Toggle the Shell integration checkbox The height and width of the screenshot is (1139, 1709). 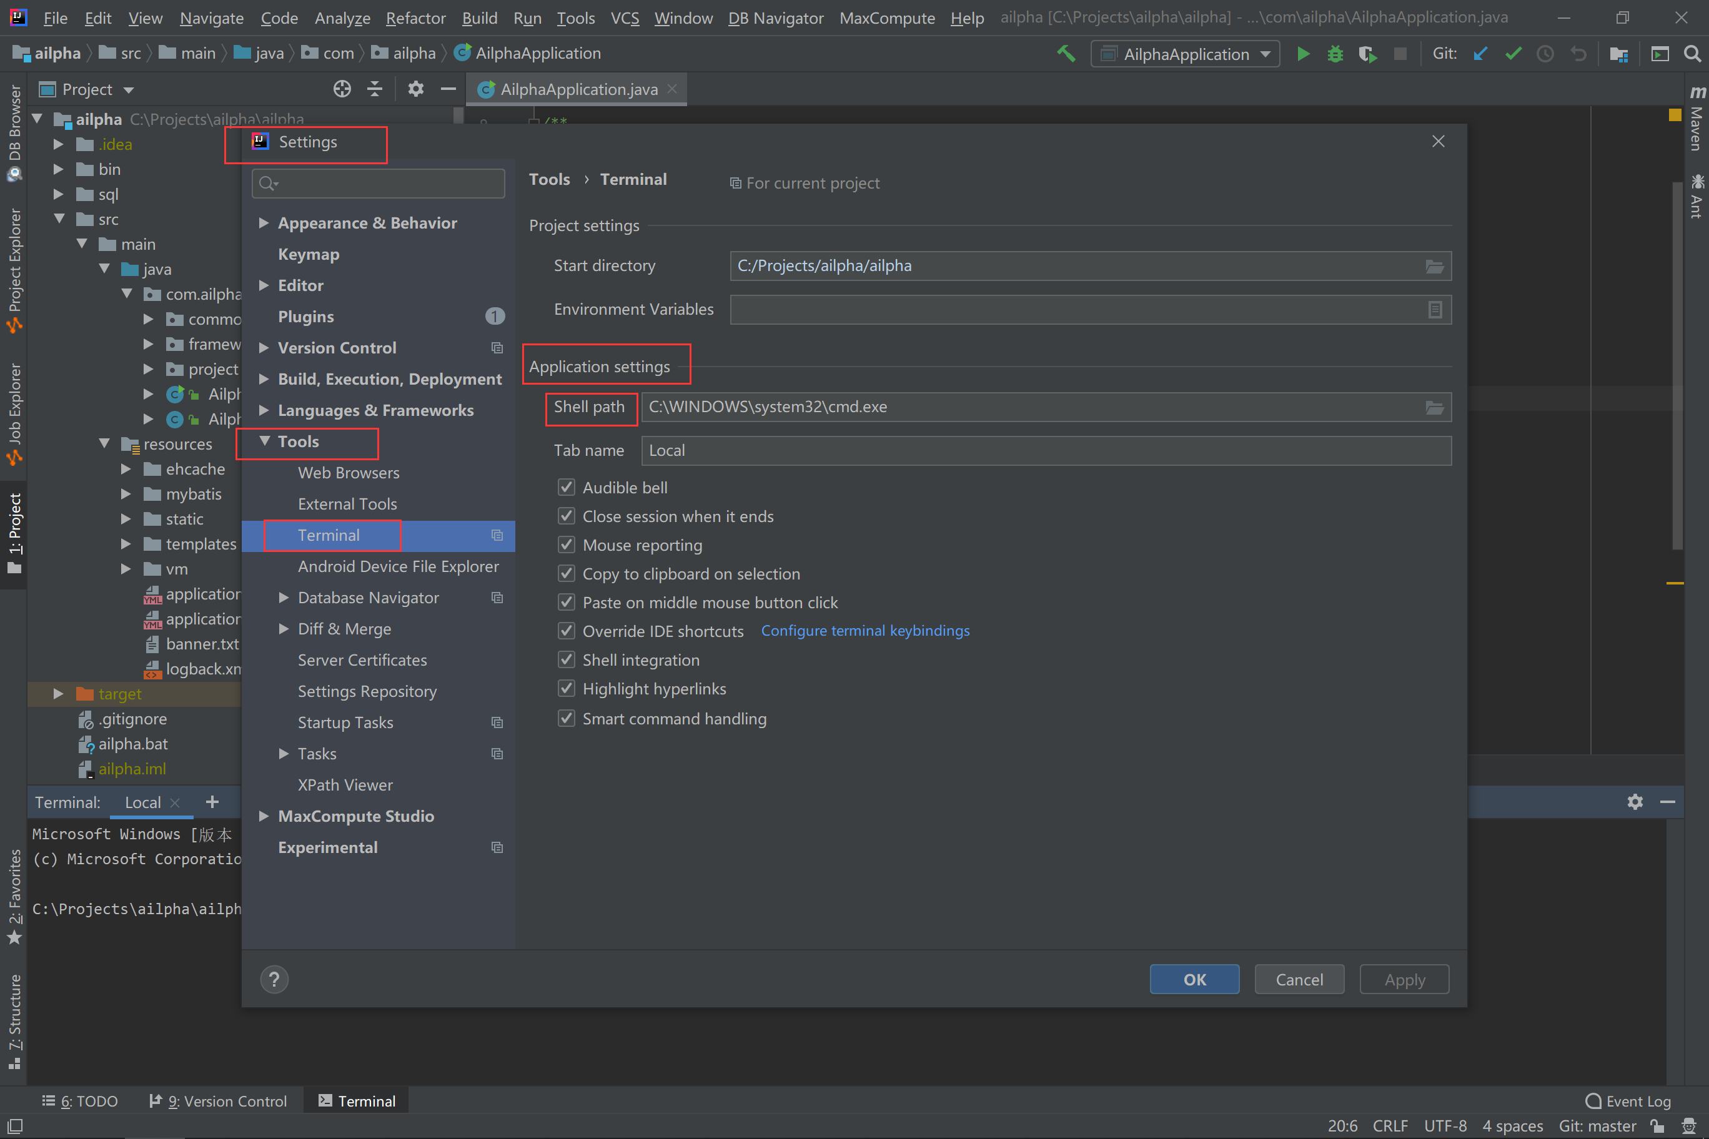point(566,659)
